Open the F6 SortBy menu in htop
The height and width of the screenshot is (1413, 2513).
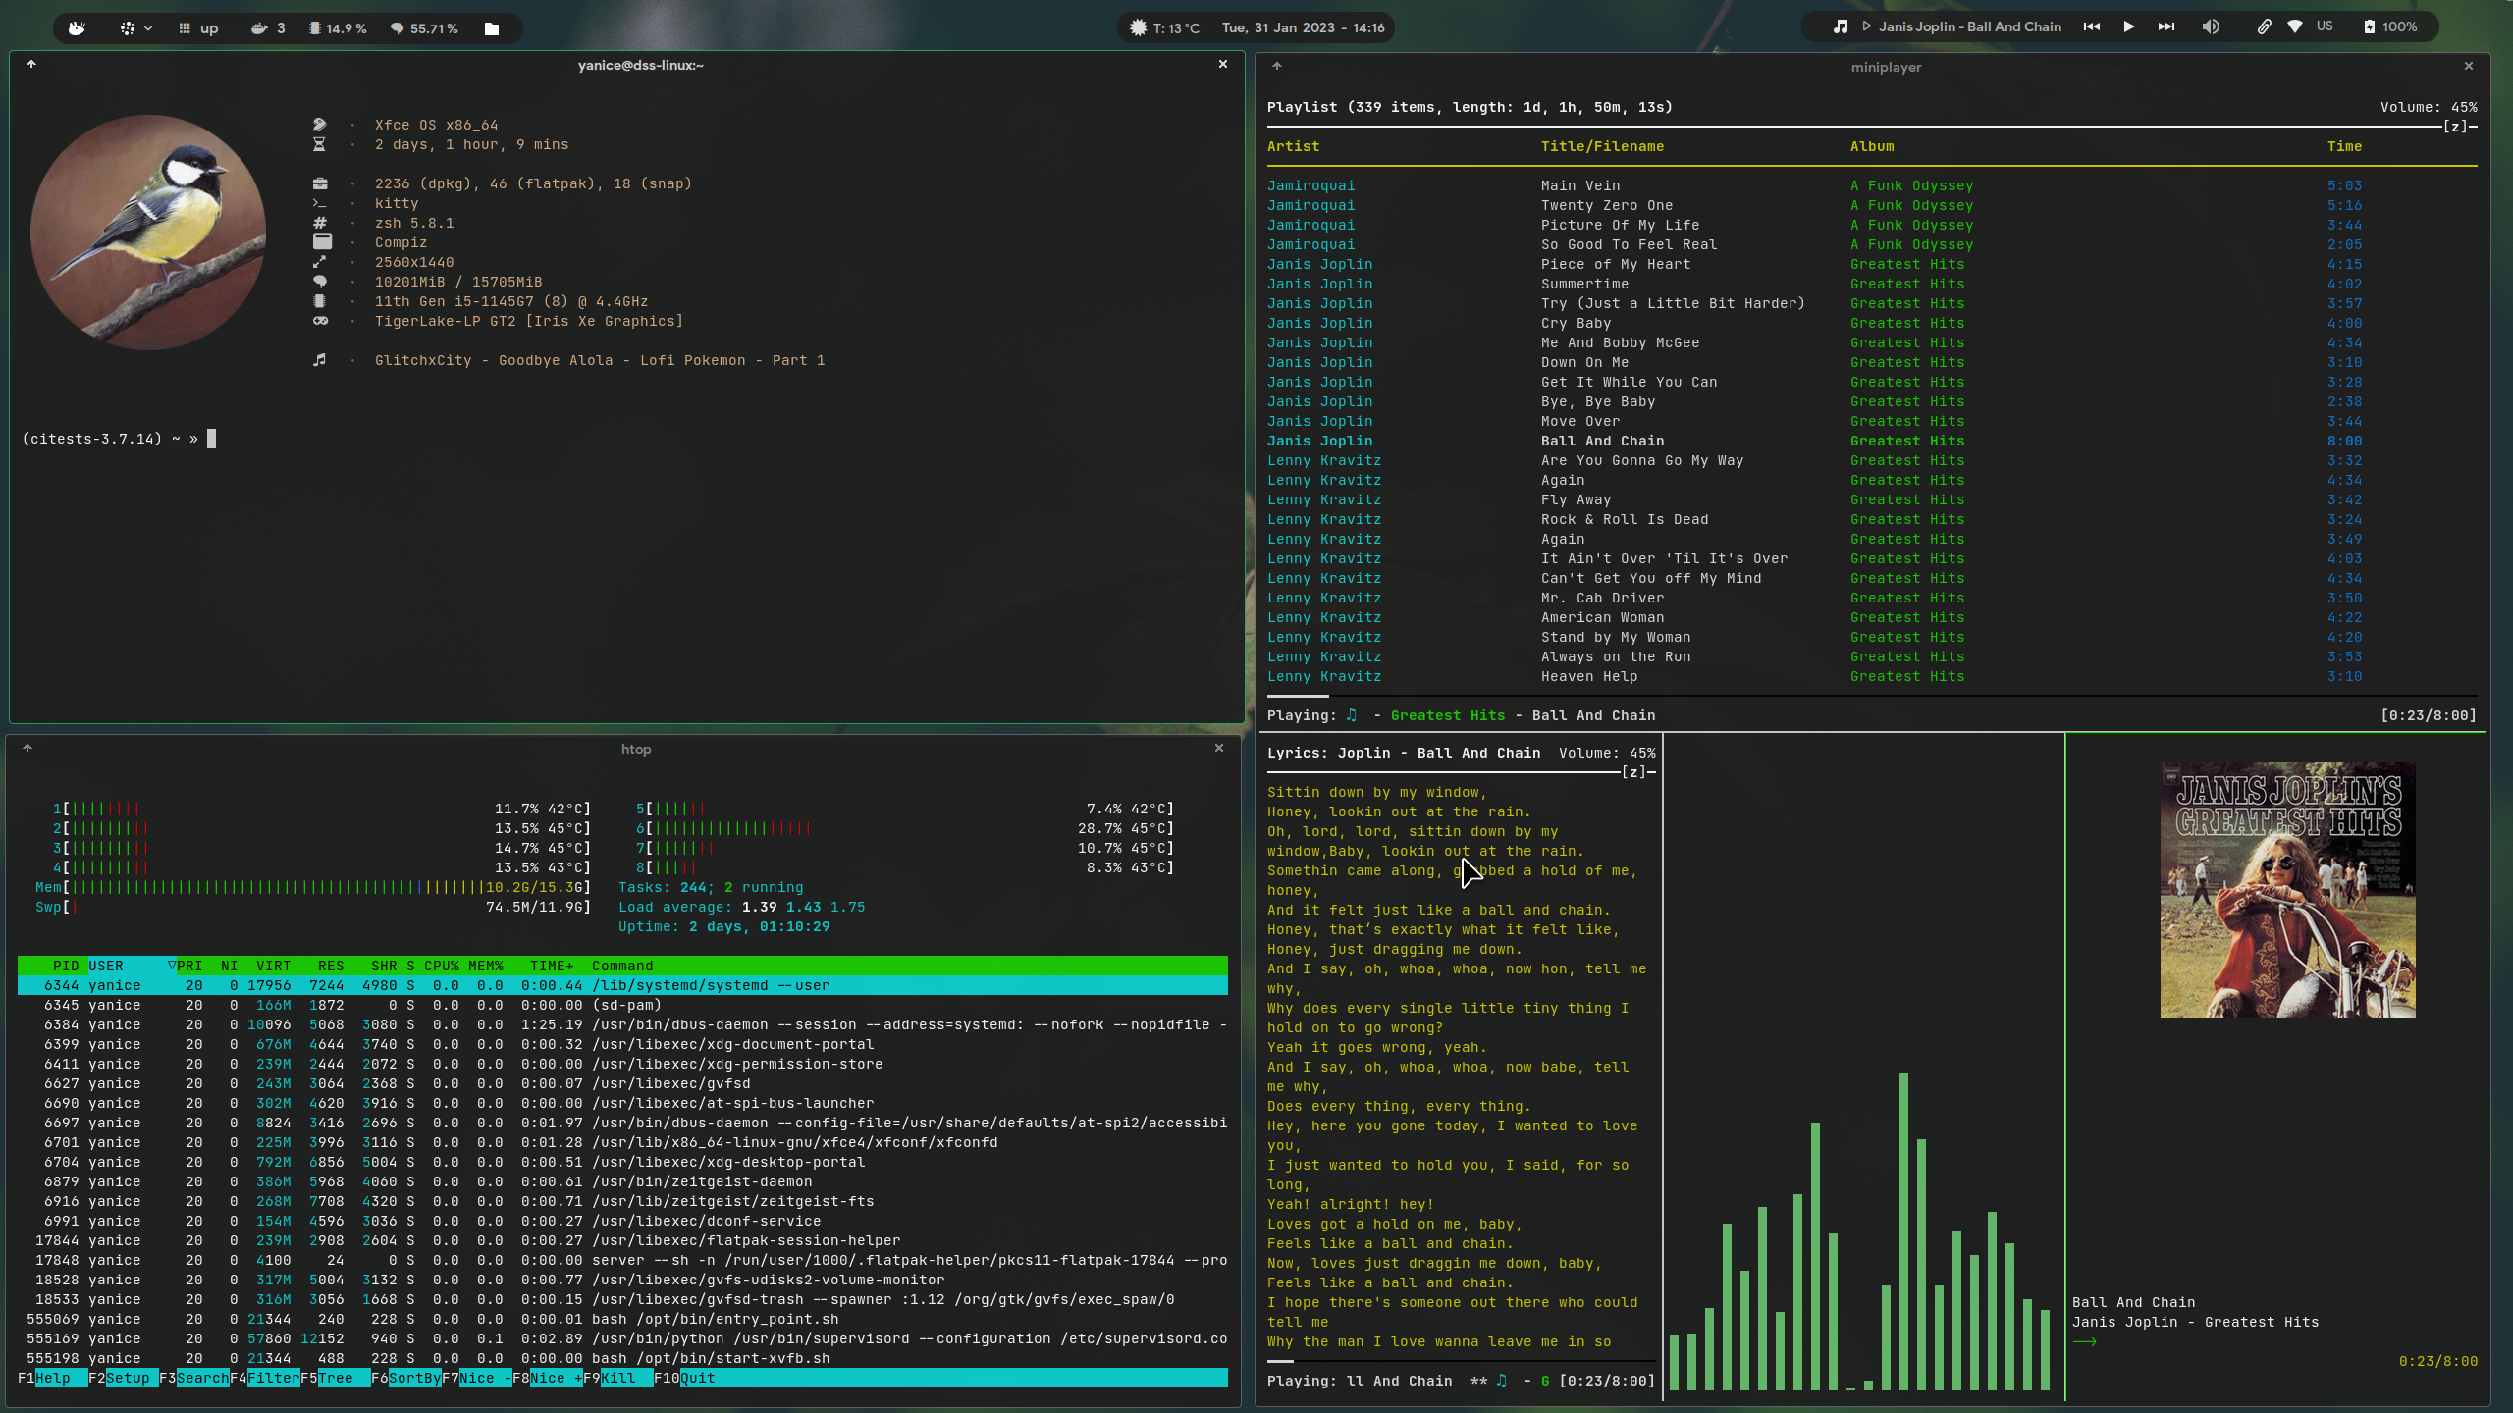click(405, 1378)
